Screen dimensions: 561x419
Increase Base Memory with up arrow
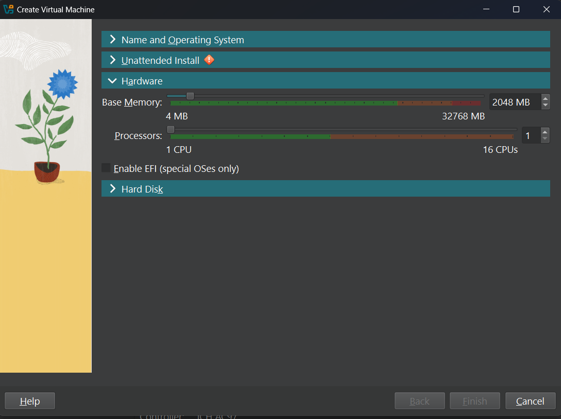[546, 98]
